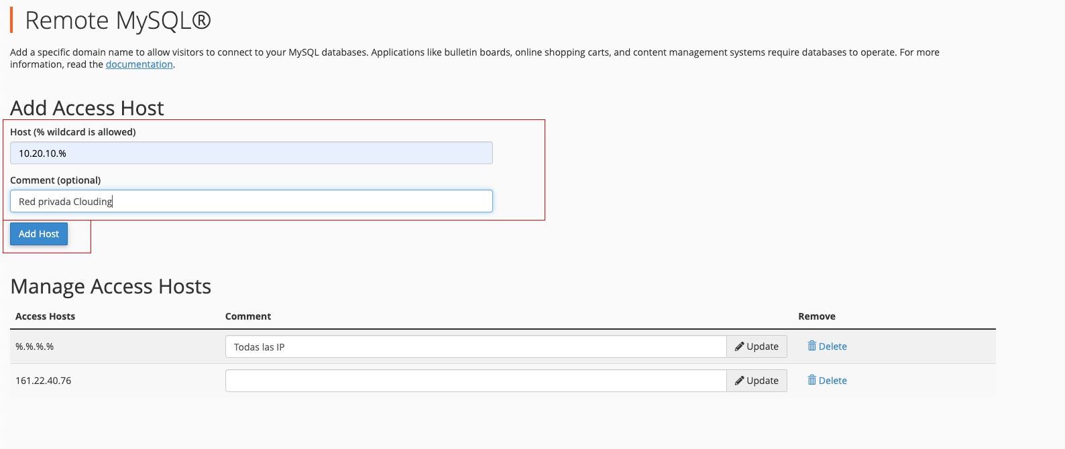Open the documentation link
The width and height of the screenshot is (1065, 449).
pyautogui.click(x=139, y=64)
